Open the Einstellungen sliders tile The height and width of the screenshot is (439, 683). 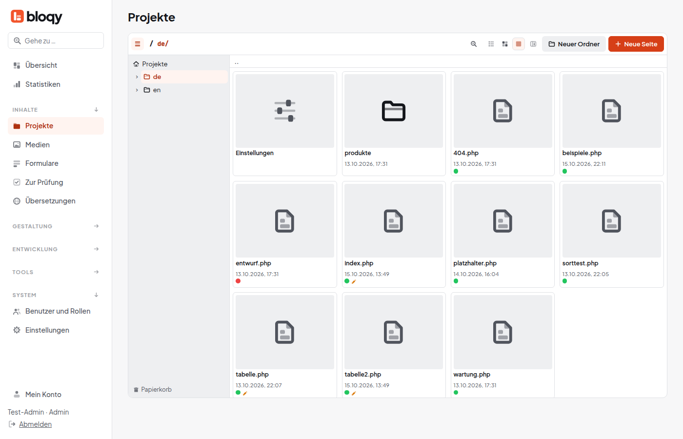(x=285, y=124)
